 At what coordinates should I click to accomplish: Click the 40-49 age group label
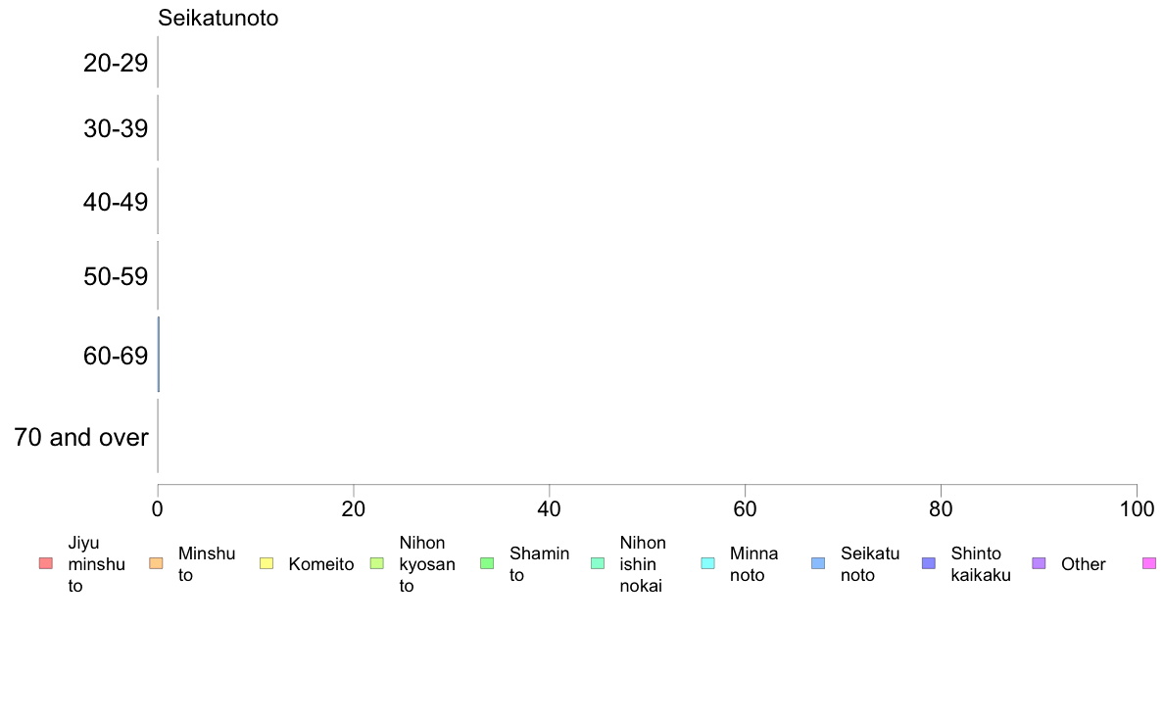point(116,202)
